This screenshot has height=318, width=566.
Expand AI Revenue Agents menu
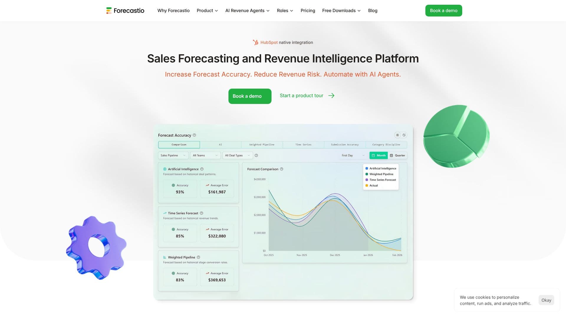point(247,11)
